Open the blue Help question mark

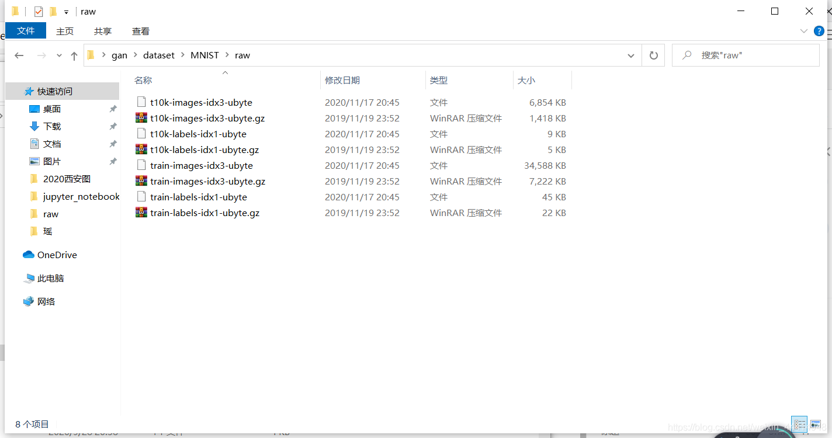point(820,31)
